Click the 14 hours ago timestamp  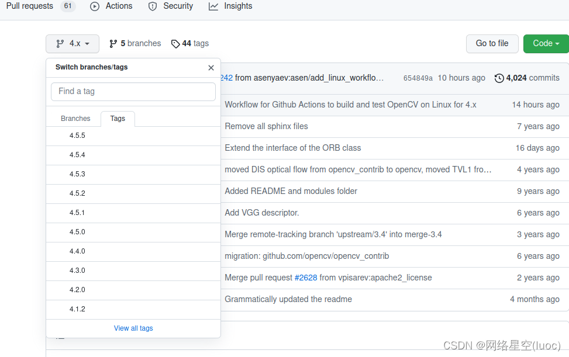tap(536, 105)
